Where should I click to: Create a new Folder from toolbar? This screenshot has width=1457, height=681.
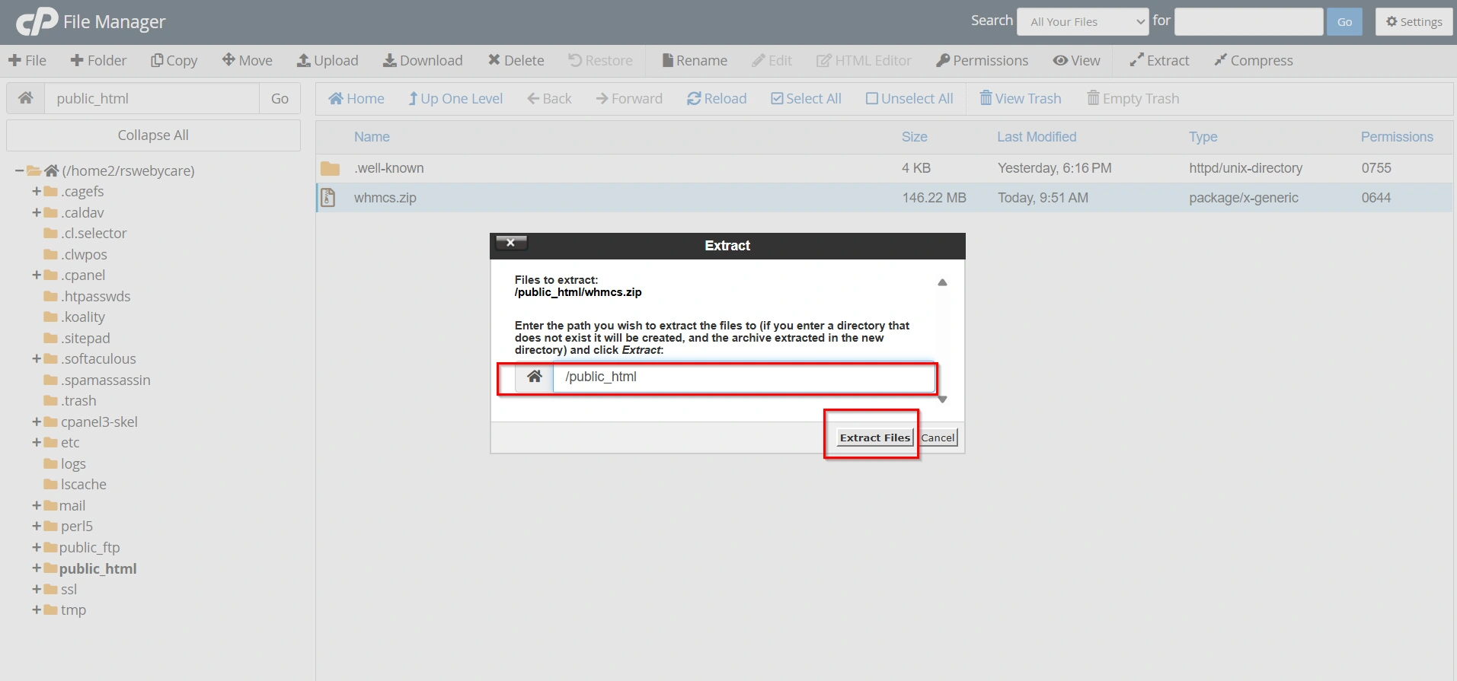[98, 60]
